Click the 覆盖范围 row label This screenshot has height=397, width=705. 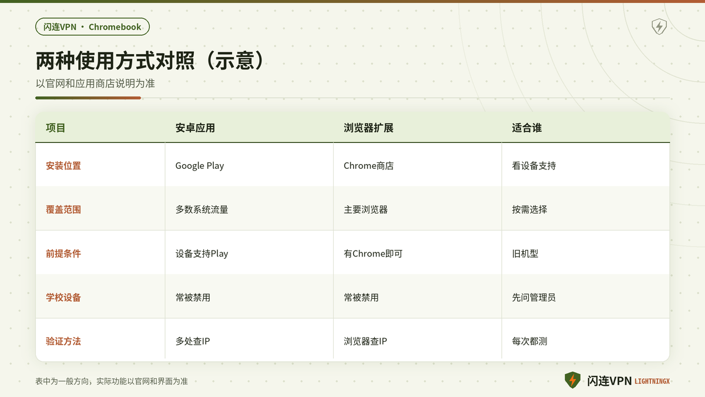pyautogui.click(x=63, y=209)
